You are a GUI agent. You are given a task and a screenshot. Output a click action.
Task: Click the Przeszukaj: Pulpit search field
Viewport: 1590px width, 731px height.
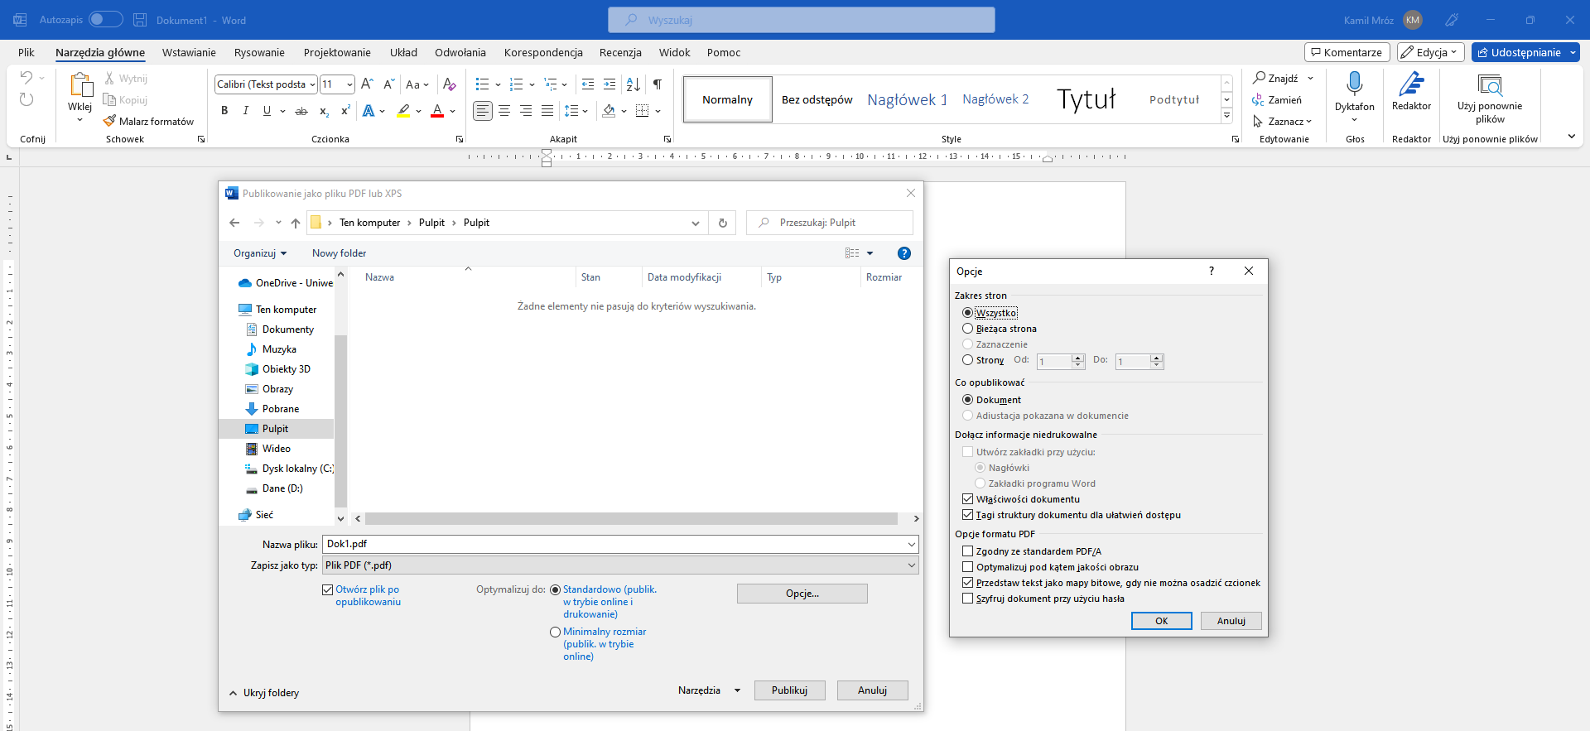[830, 223]
